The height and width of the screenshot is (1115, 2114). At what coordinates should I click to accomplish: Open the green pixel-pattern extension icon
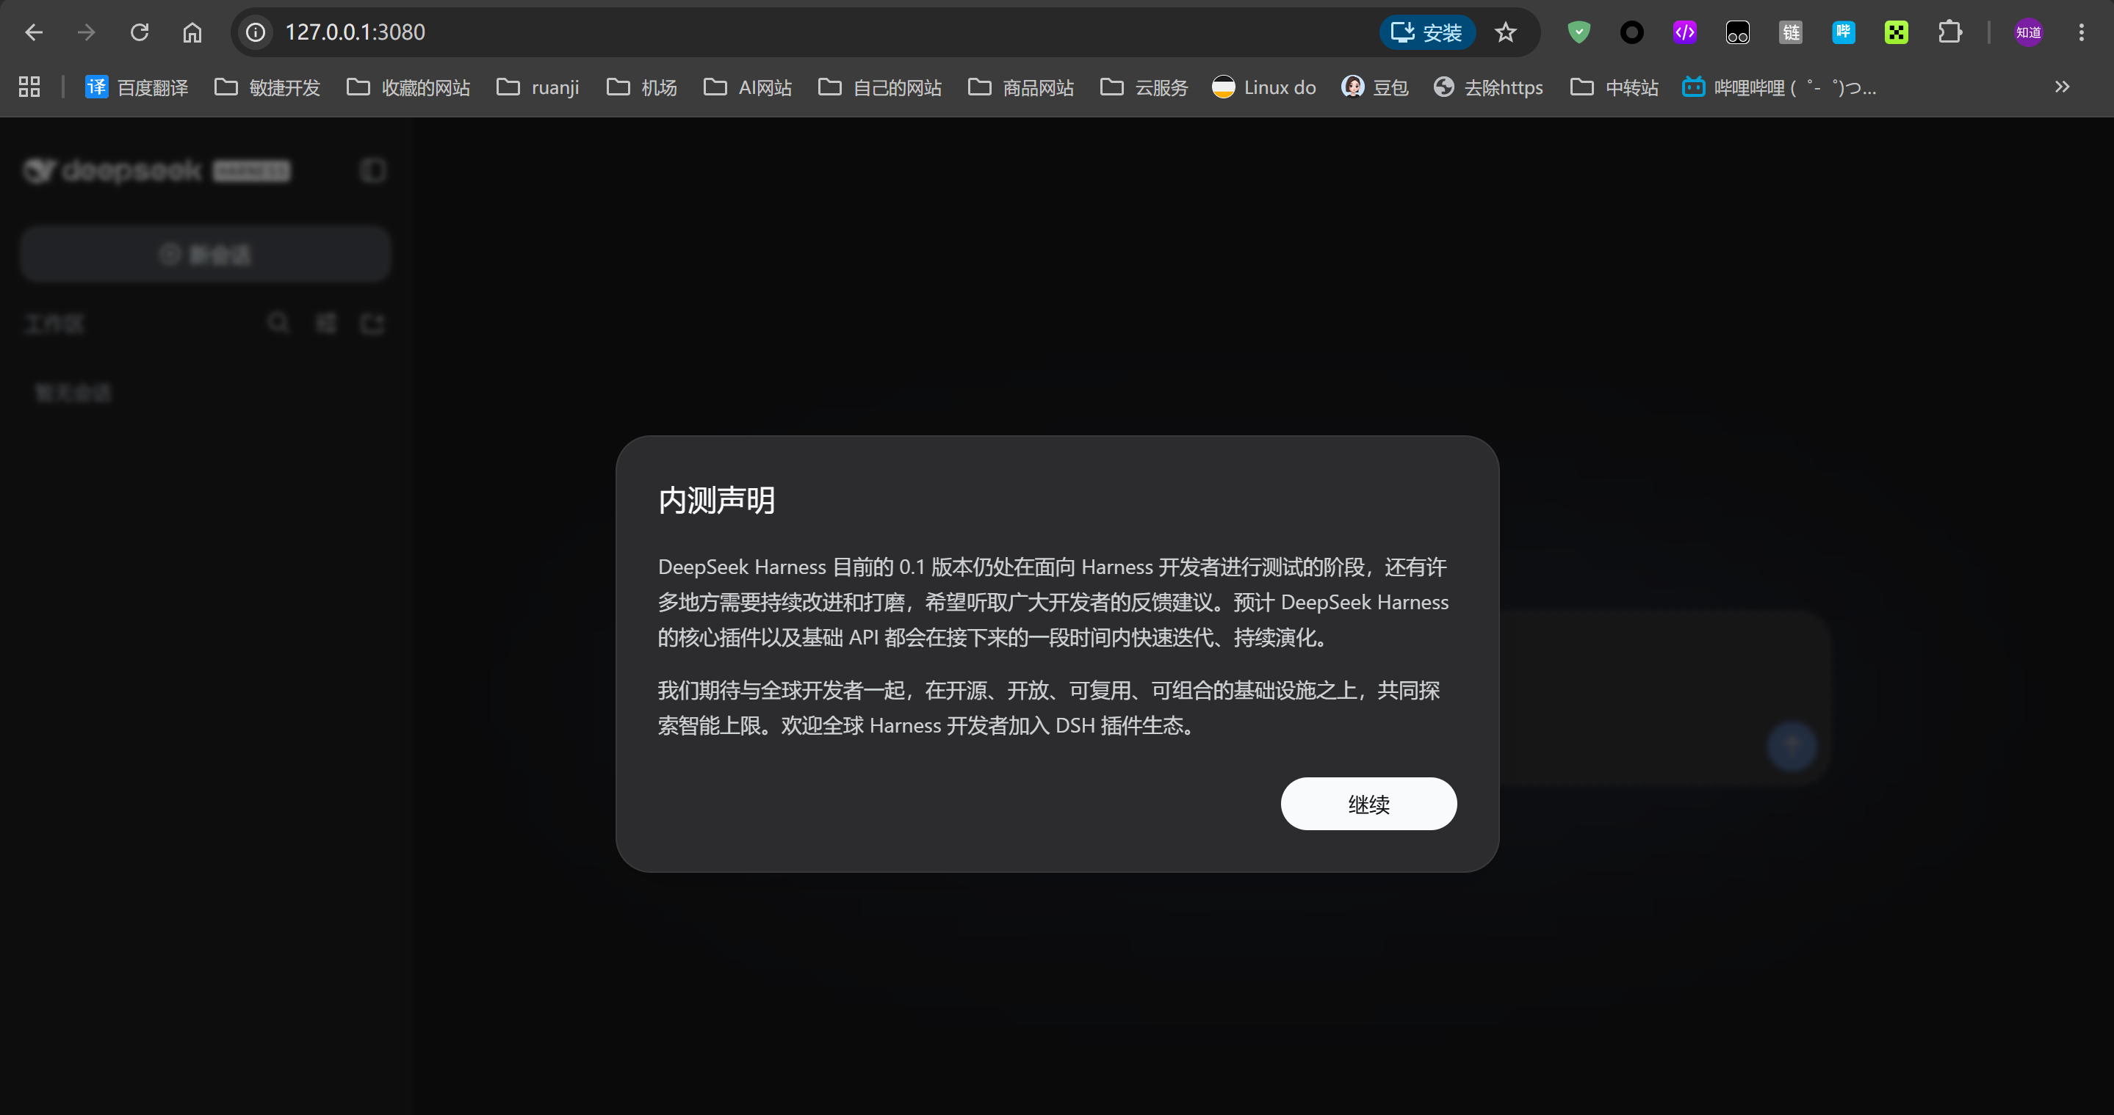click(x=1897, y=32)
